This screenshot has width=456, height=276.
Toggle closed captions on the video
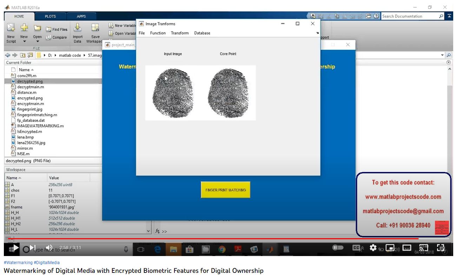pos(356,248)
